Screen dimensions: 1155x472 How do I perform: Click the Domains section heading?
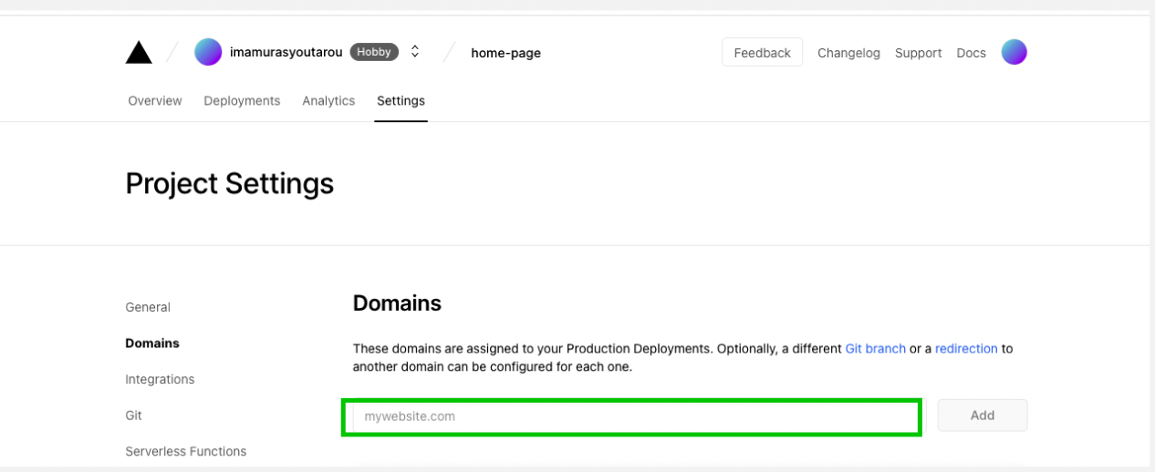[x=397, y=303]
